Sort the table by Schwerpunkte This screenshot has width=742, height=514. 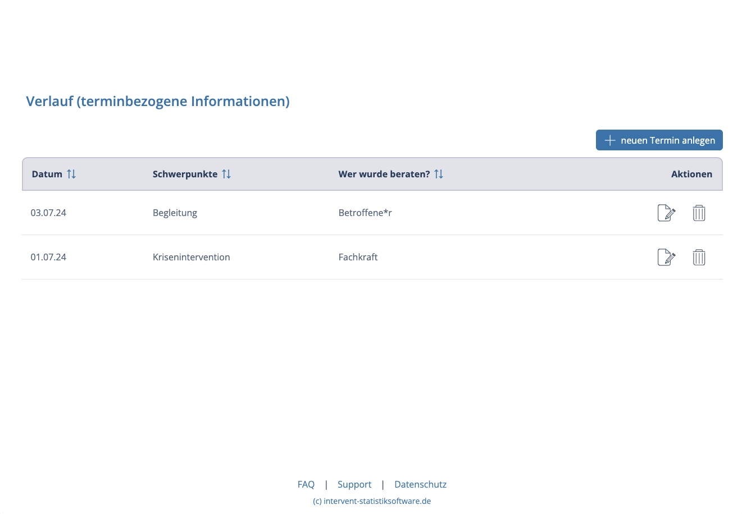[x=226, y=174]
